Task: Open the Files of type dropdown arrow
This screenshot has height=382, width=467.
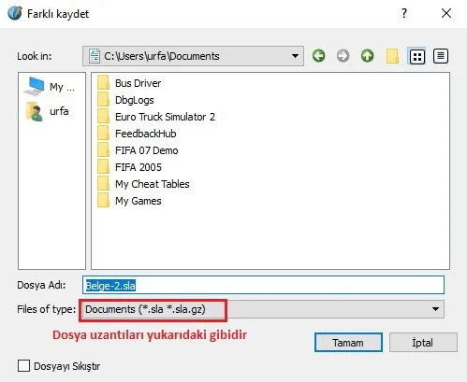Action: click(435, 309)
